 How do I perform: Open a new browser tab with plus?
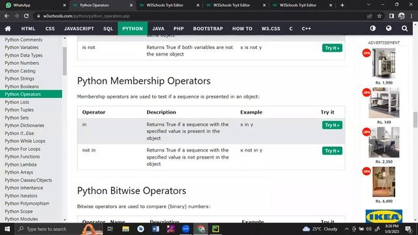(x=342, y=5)
